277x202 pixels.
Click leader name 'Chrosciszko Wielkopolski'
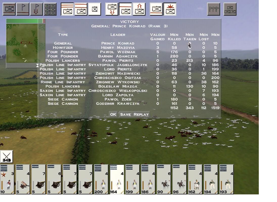pos(118,91)
